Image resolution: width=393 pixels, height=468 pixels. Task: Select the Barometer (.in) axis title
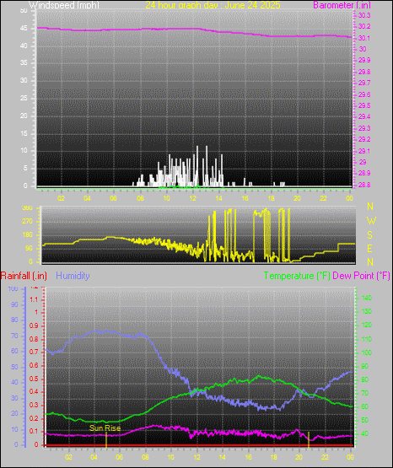[342, 5]
